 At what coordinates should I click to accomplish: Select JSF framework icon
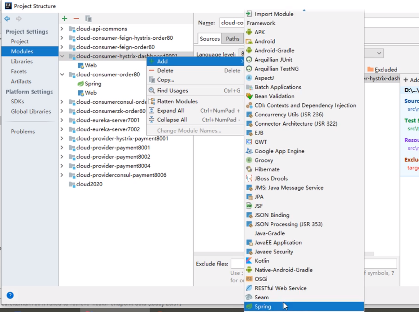(x=249, y=206)
